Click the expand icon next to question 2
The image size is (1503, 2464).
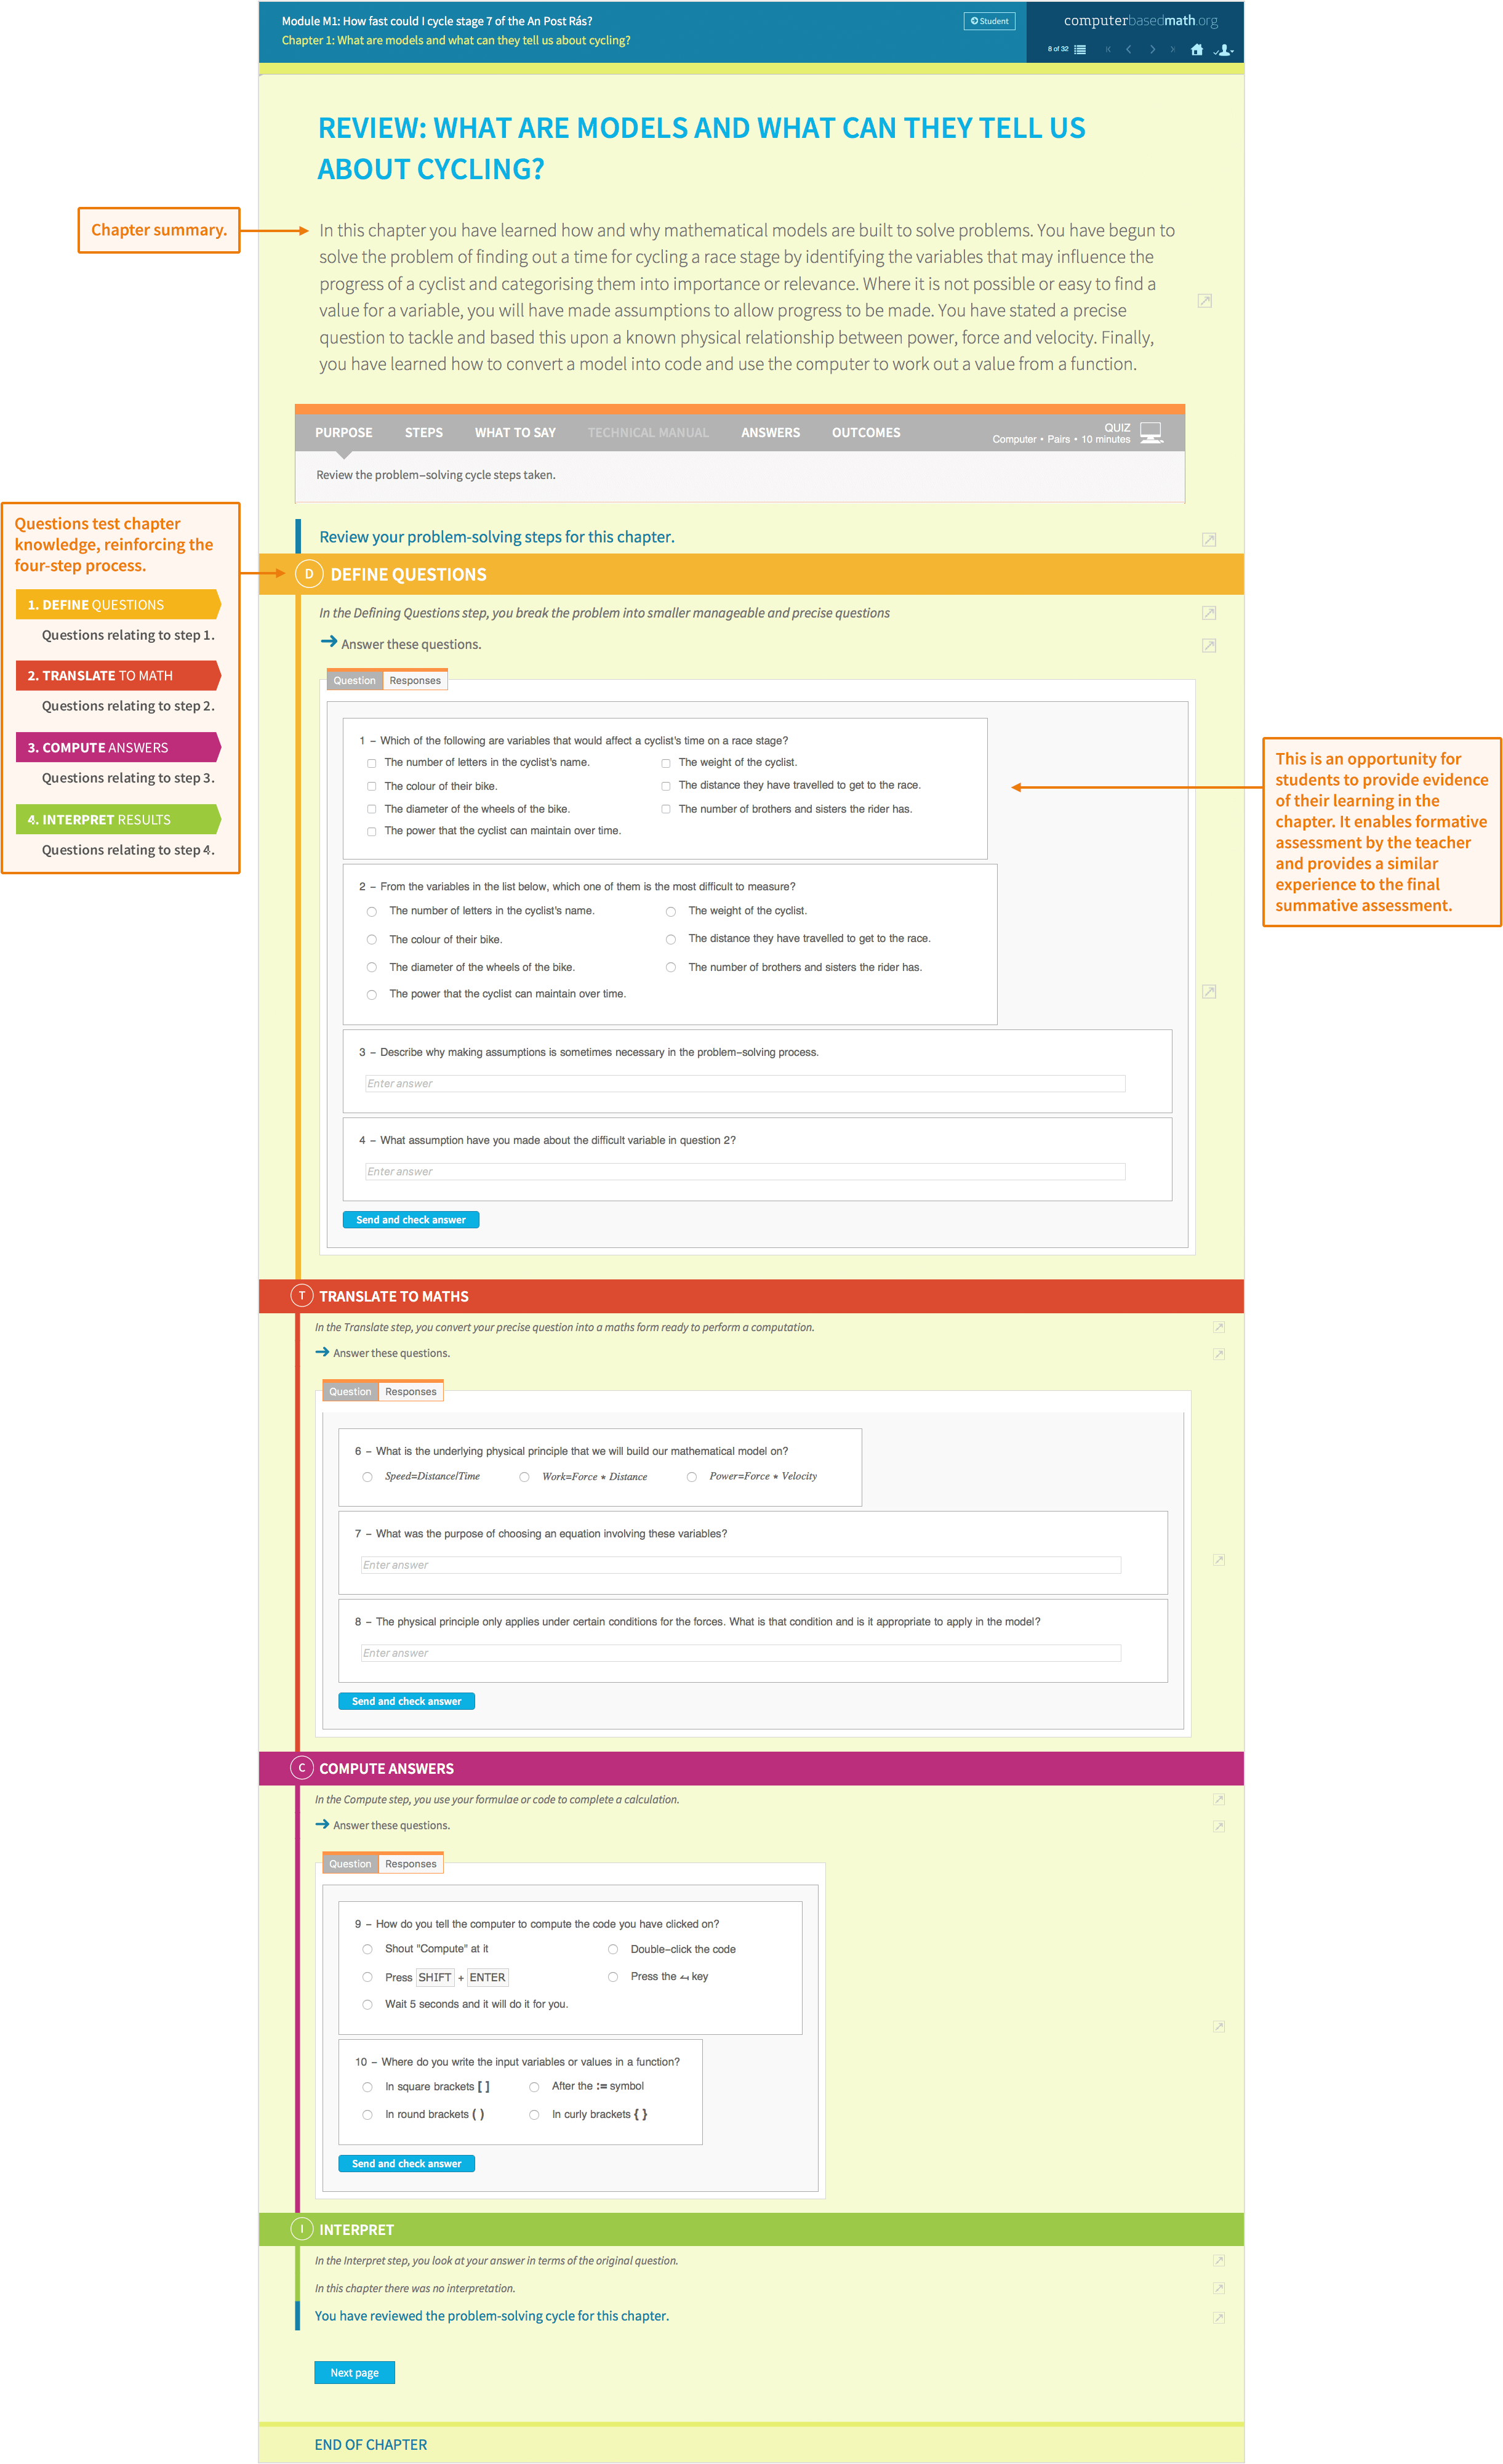pos(1209,991)
